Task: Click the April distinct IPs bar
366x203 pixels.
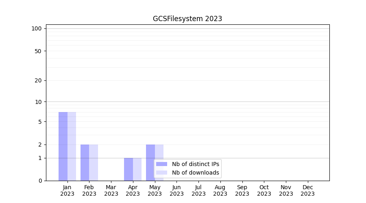Action: (129, 169)
